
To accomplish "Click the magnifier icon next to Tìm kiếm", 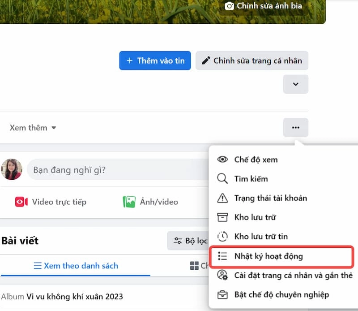I will 222,178.
